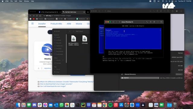Click the restart icon in Linux Terminal 1 toolbar
The width and height of the screenshot is (193, 109).
pos(119,22)
